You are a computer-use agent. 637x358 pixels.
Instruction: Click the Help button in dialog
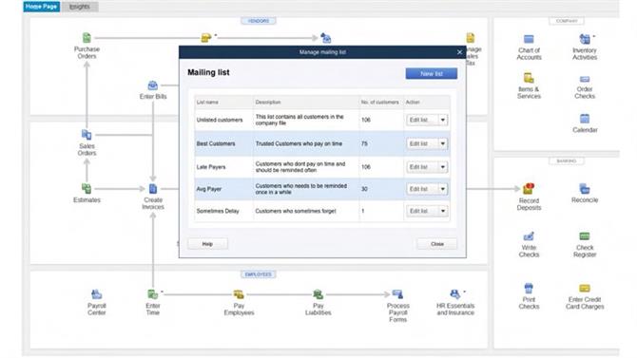pos(207,244)
